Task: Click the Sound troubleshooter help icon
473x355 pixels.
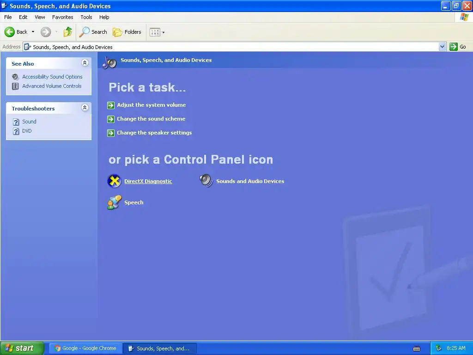Action: pos(16,122)
